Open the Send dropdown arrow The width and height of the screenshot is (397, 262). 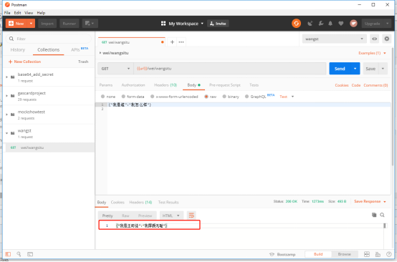point(355,69)
